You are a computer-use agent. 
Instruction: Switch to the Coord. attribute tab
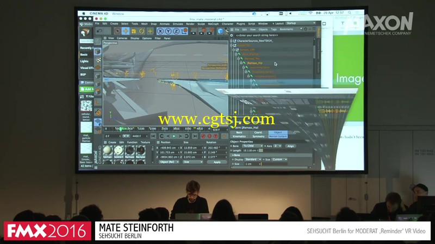pos(258,132)
